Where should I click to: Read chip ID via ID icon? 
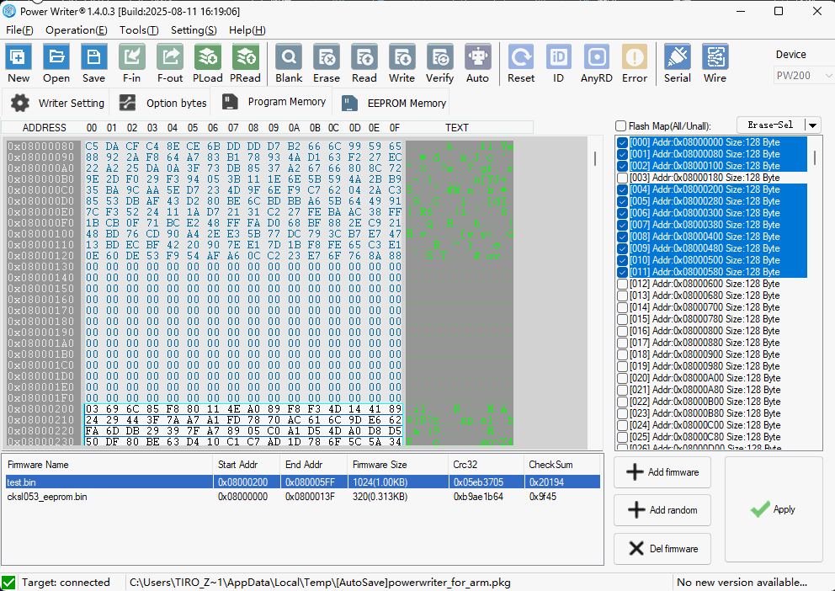[x=559, y=57]
